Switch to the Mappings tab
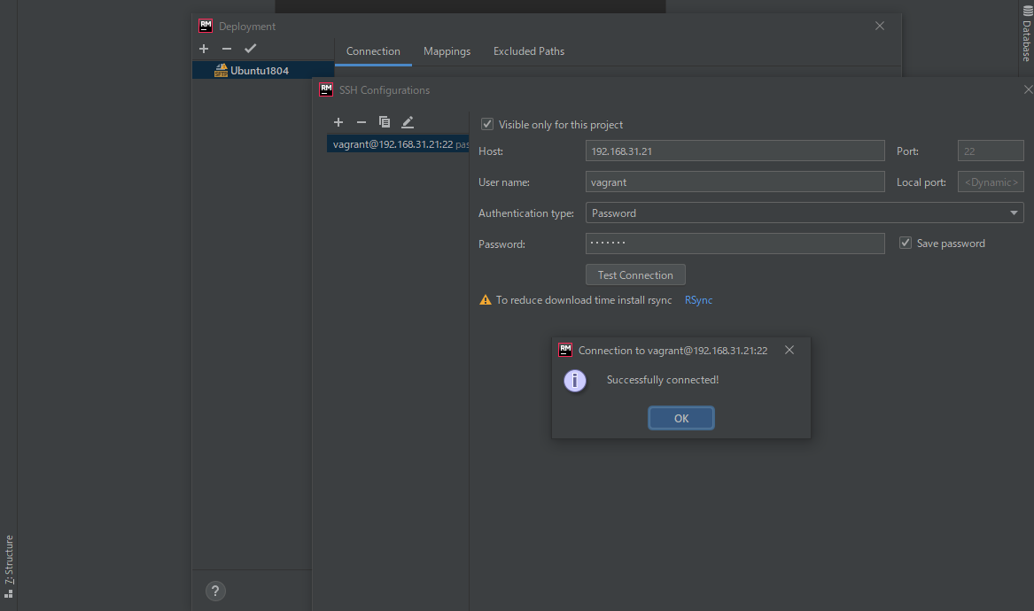Screen dimensions: 1034x611 (x=447, y=51)
